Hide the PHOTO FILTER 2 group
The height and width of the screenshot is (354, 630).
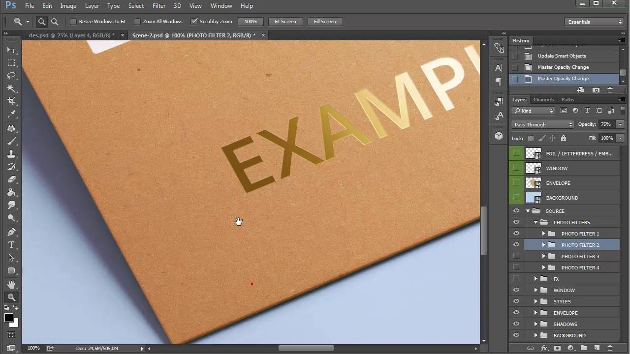pyautogui.click(x=516, y=245)
